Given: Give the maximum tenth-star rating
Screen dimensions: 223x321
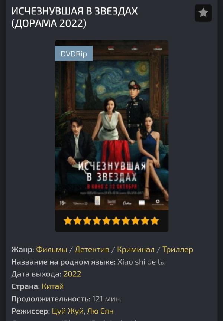Looking at the screenshot, I should pos(155,221).
